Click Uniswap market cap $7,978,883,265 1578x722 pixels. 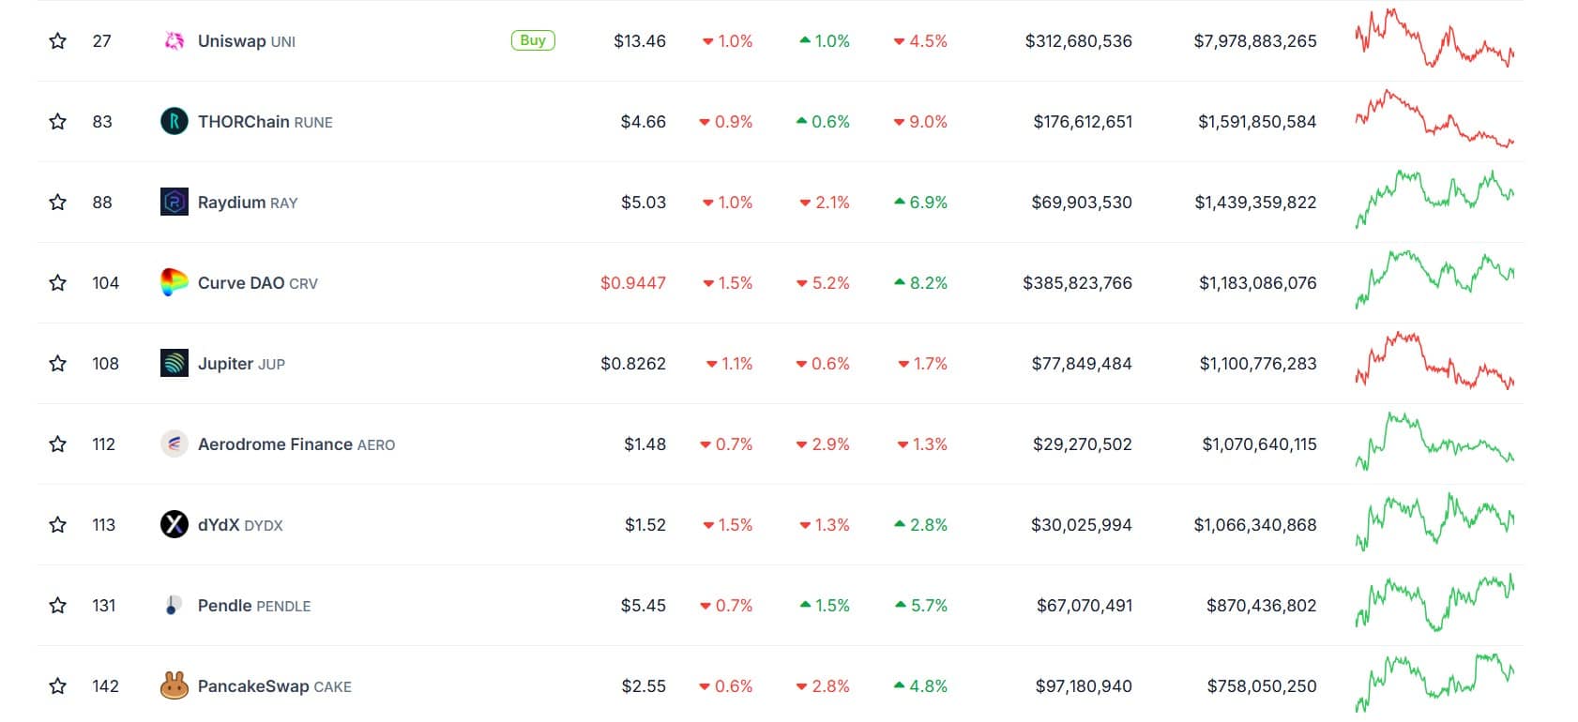point(1255,41)
